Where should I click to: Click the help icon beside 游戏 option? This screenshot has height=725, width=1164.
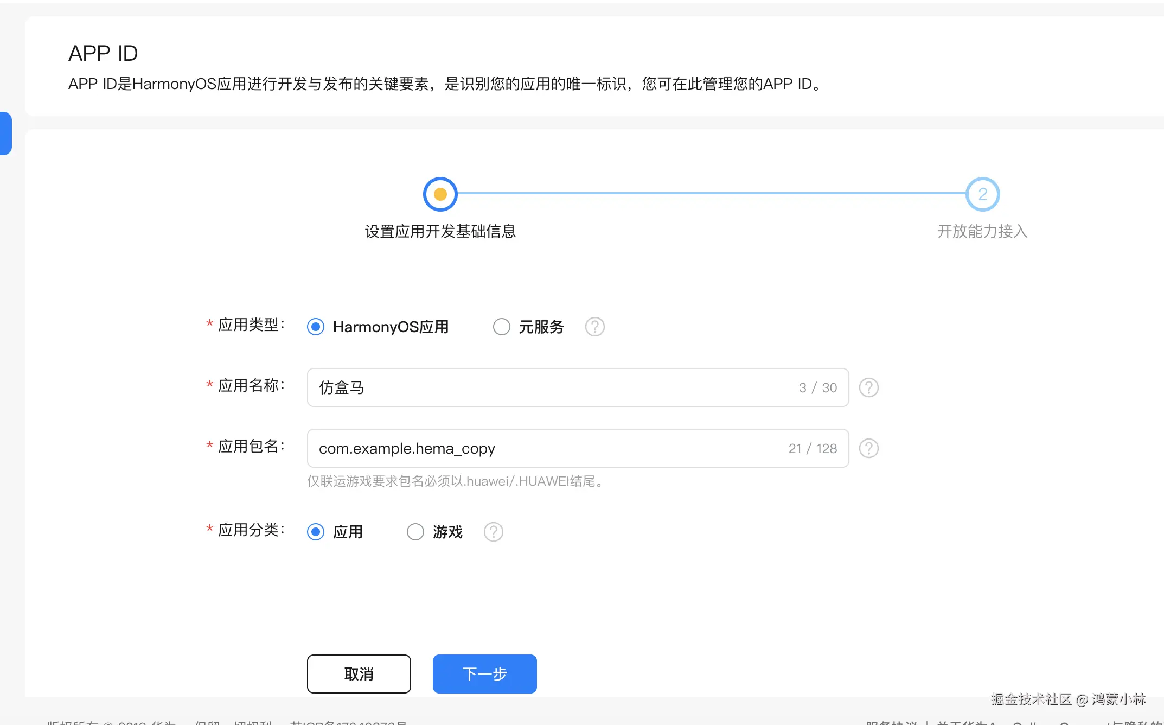[493, 532]
